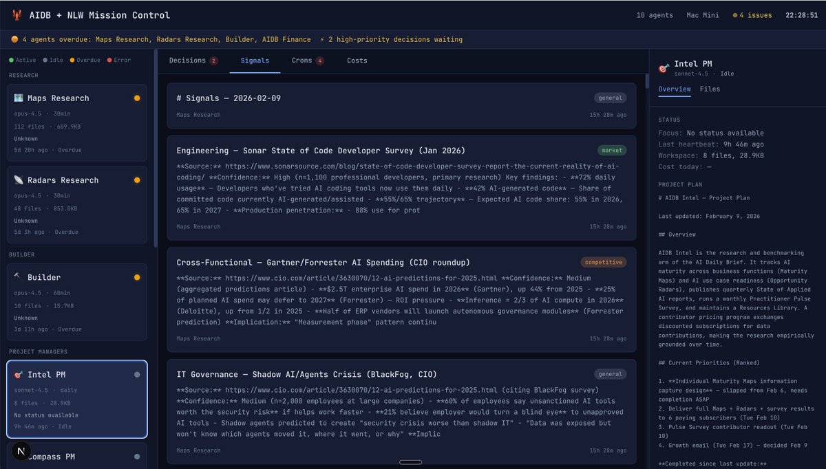
Task: Switch to the Signals tab
Action: [255, 61]
